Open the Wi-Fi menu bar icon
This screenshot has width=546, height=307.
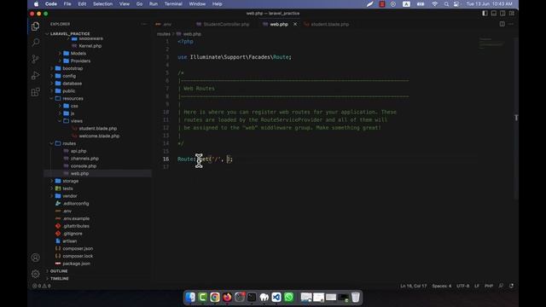[434, 4]
